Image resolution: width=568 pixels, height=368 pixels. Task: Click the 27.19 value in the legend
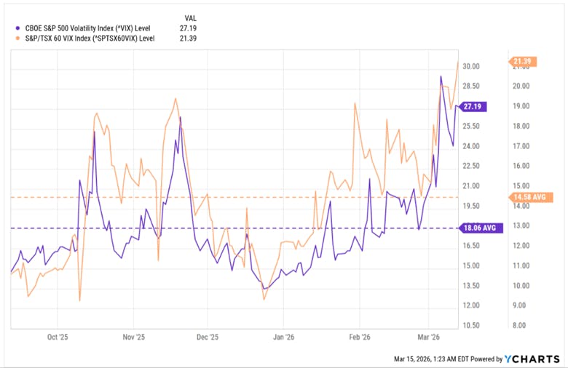point(188,28)
